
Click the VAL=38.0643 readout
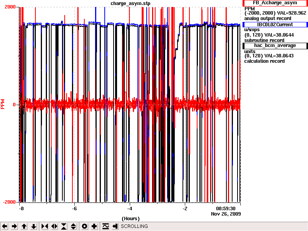279,56
